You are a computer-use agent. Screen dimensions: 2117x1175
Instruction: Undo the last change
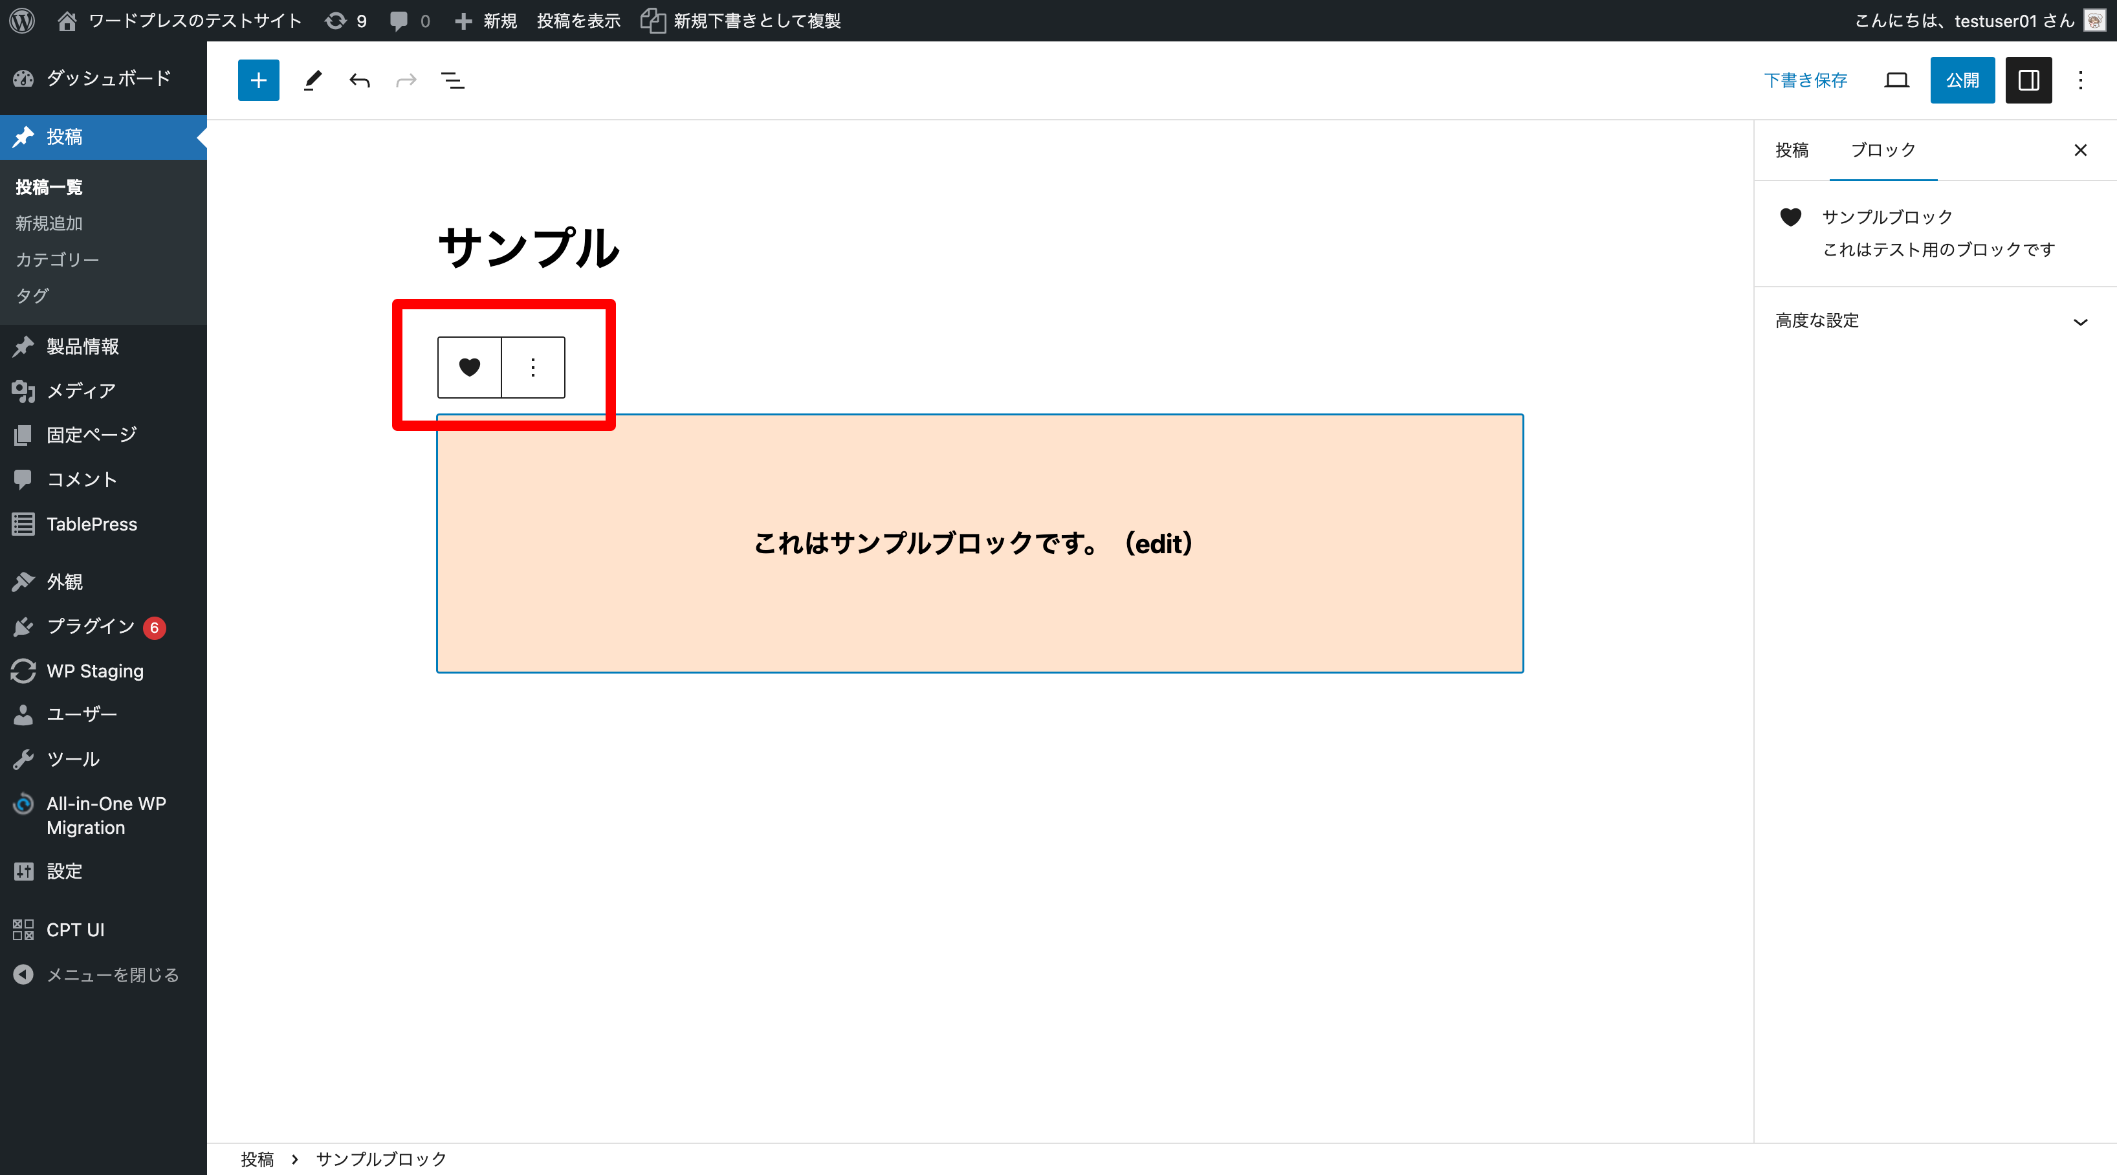pos(359,80)
